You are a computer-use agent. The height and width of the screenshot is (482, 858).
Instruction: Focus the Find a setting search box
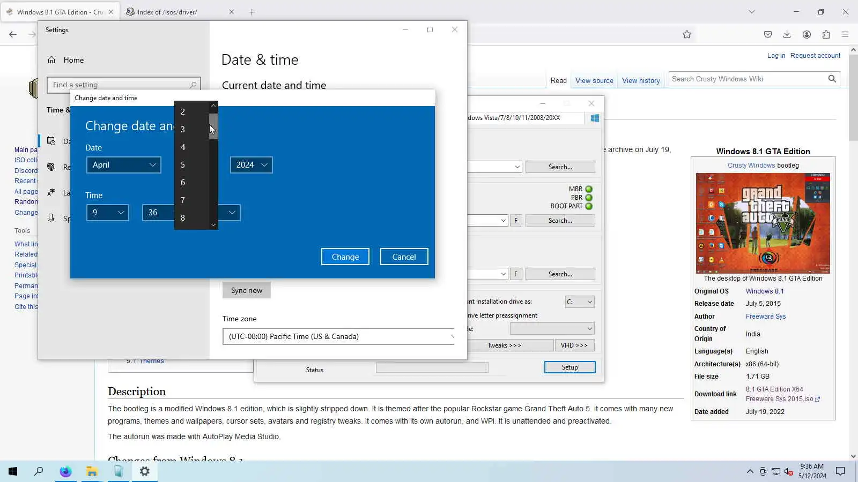[124, 85]
